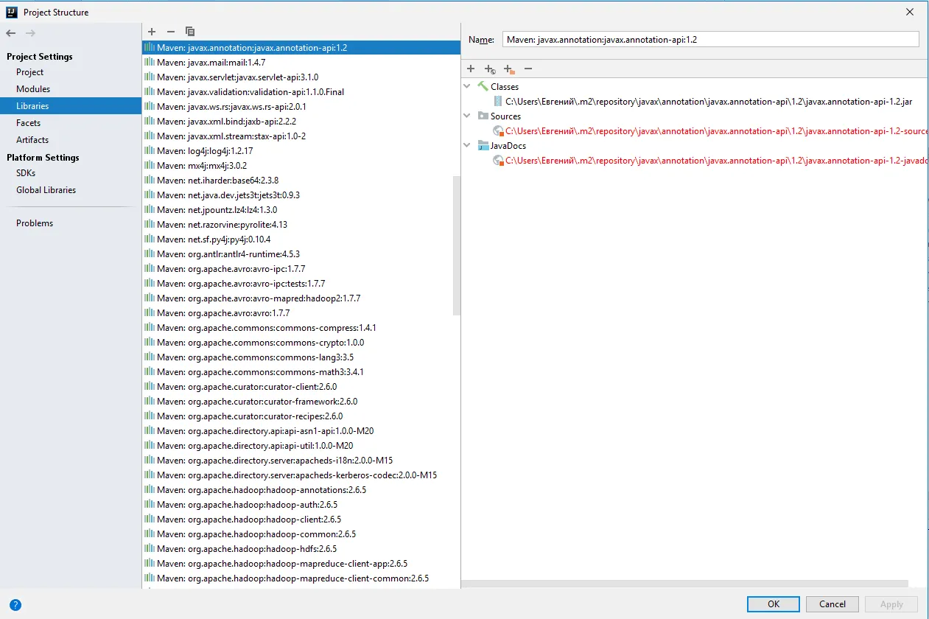Open the SDKs platform settings

(26, 173)
